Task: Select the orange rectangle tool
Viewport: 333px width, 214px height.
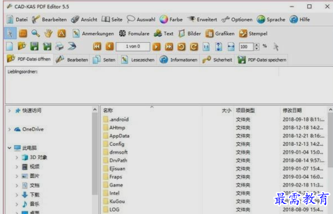Action: (x=23, y=33)
